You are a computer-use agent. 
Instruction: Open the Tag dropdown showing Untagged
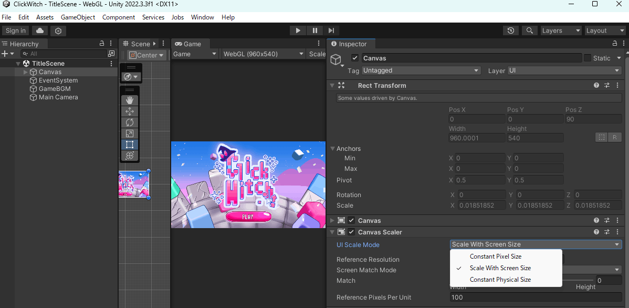pyautogui.click(x=421, y=70)
